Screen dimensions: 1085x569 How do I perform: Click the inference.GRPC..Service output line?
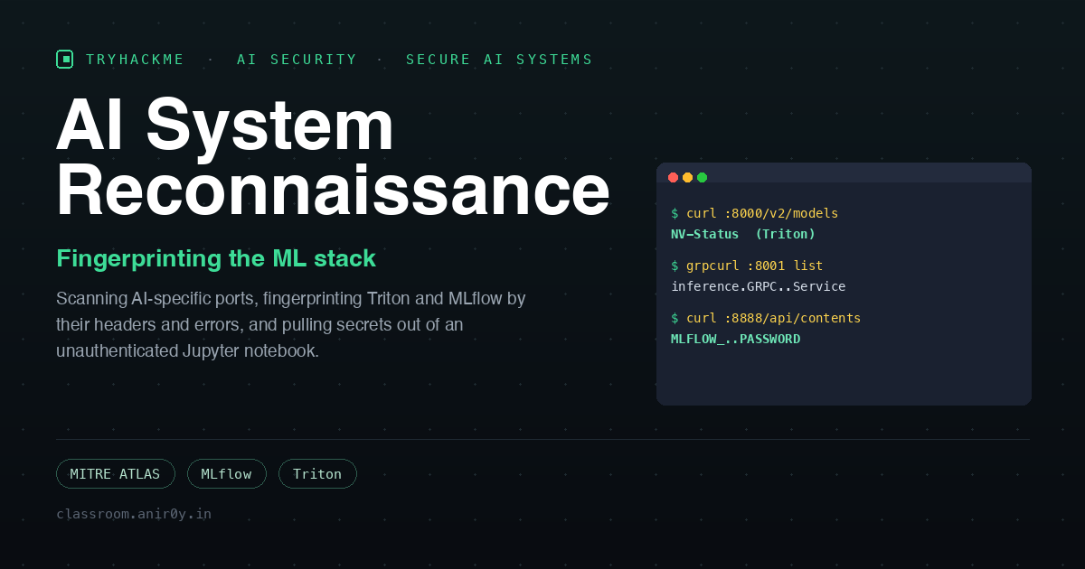pyautogui.click(x=758, y=286)
